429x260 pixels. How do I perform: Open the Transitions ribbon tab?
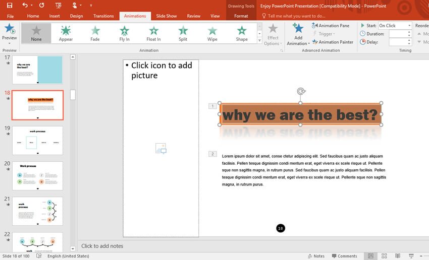coord(103,16)
